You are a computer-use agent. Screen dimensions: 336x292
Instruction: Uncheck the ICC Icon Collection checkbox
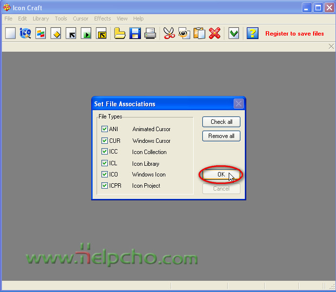104,152
